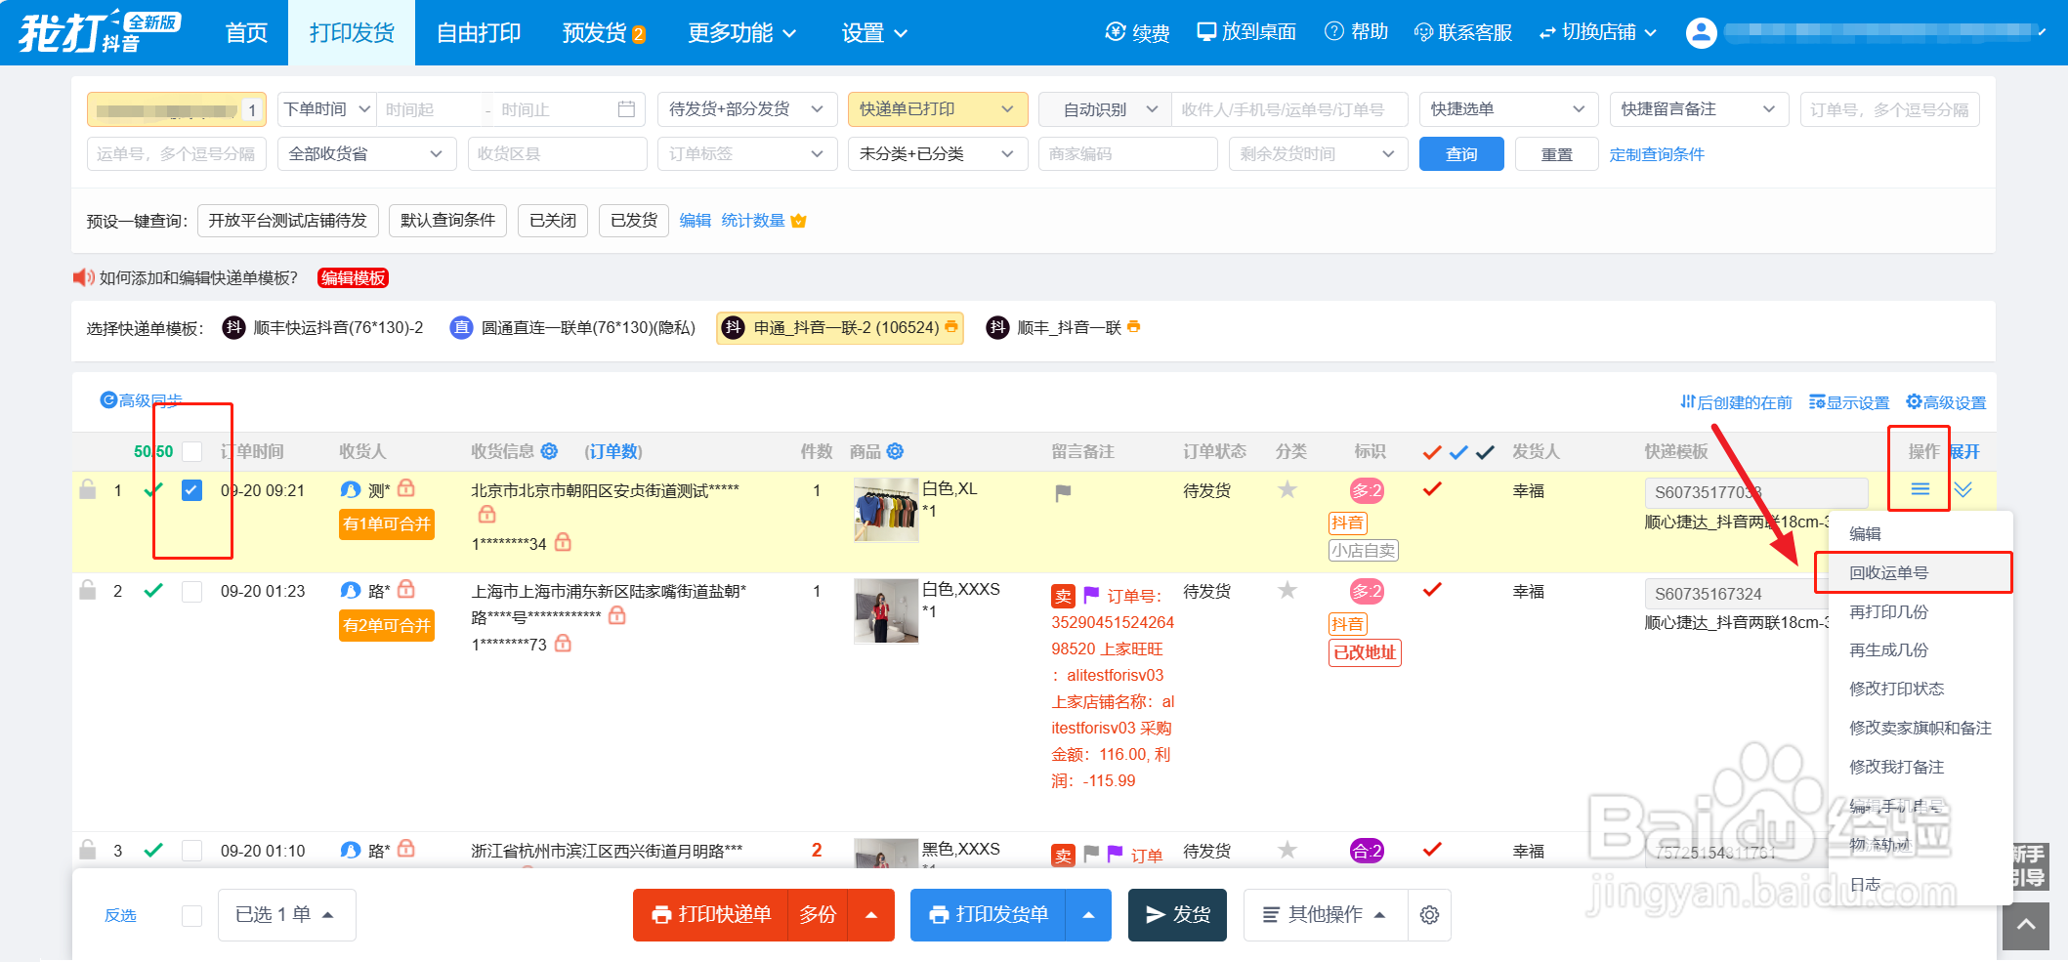The image size is (2068, 962).
Task: Open the 续费 renewal icon link
Action: coord(1137,32)
